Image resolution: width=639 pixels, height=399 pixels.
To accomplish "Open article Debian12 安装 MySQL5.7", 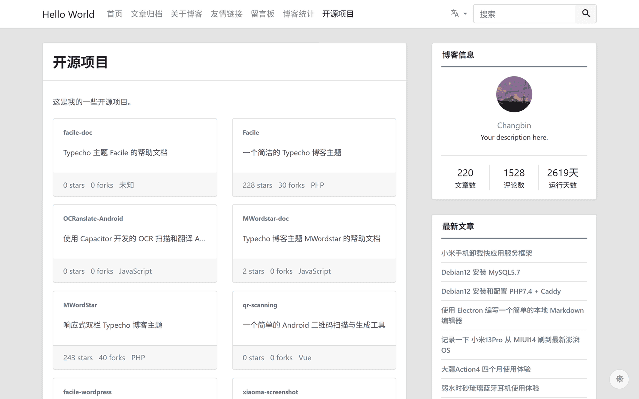I will [x=481, y=272].
